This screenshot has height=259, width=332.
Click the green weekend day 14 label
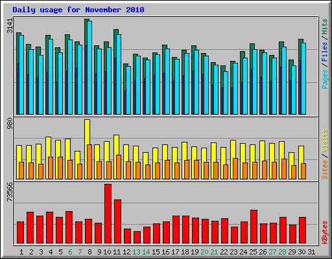[x=146, y=252]
